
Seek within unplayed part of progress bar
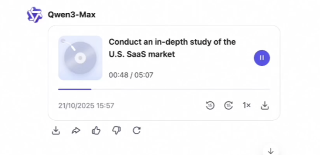click(181, 89)
